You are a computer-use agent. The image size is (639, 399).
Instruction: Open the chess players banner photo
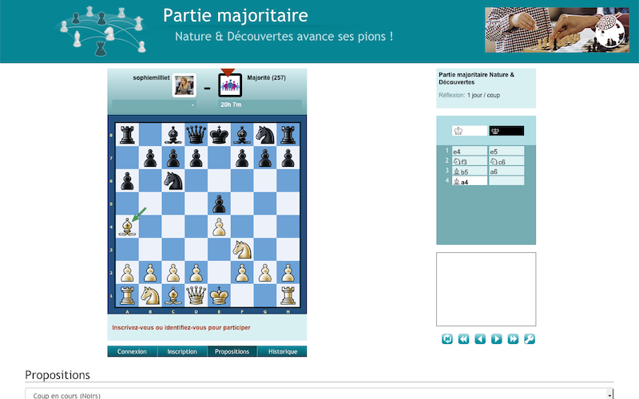[557, 30]
